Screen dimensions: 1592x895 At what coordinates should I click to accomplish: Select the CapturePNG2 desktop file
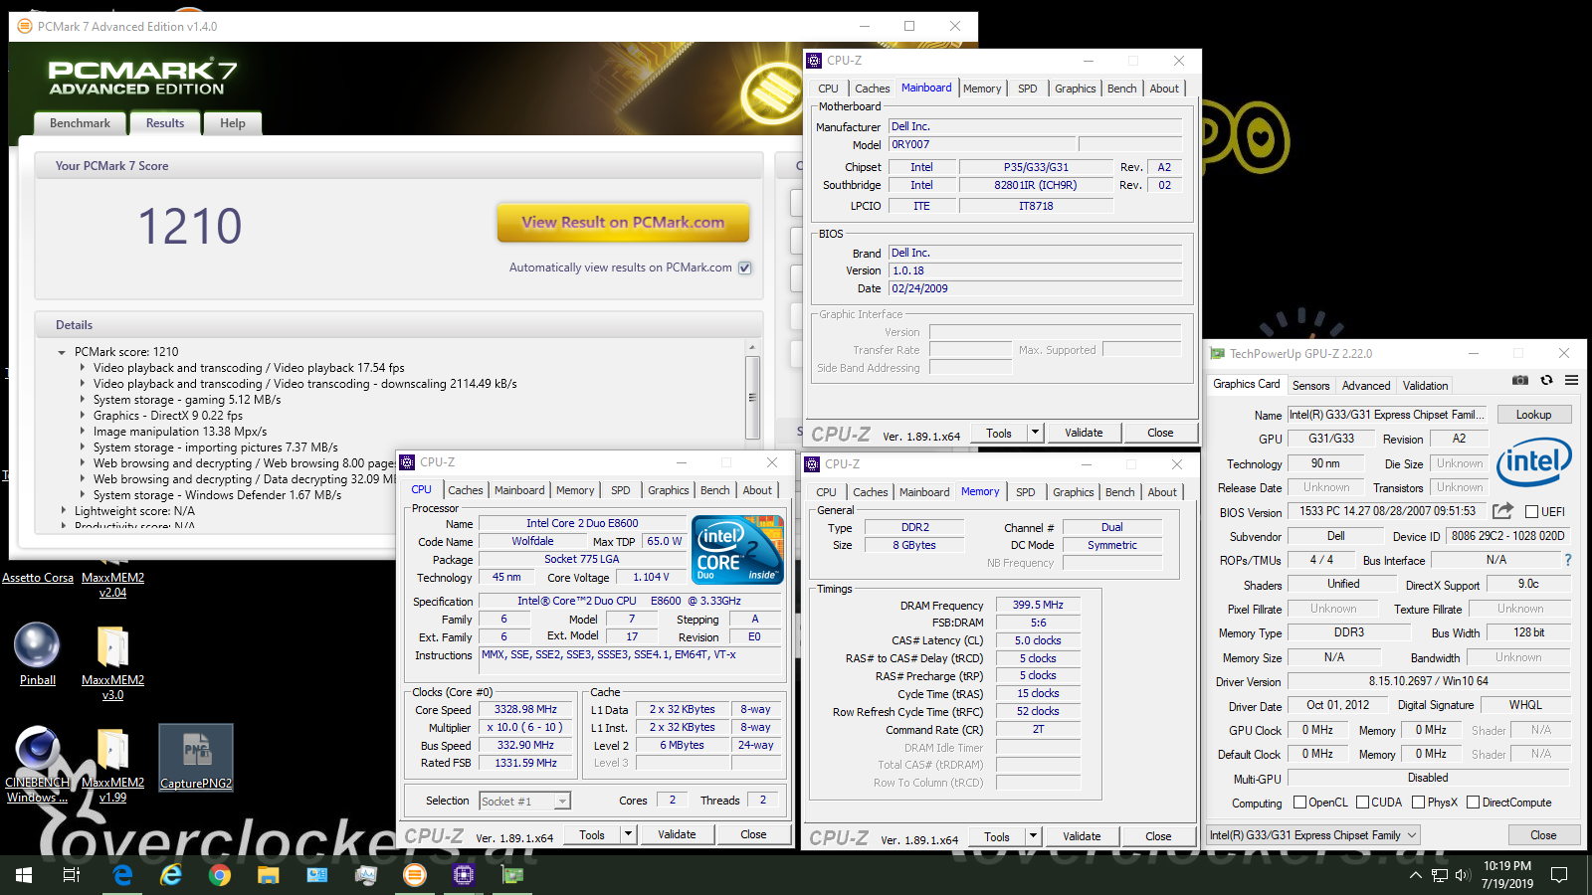[x=196, y=758]
